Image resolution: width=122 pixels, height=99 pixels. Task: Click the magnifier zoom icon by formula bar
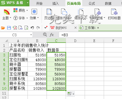click(45, 35)
